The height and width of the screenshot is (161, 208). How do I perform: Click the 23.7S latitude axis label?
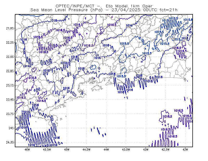point(10,114)
